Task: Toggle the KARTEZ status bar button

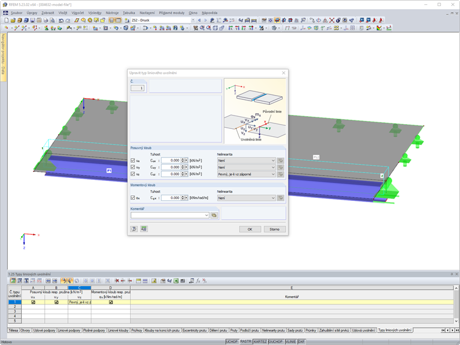Action: (x=260, y=342)
